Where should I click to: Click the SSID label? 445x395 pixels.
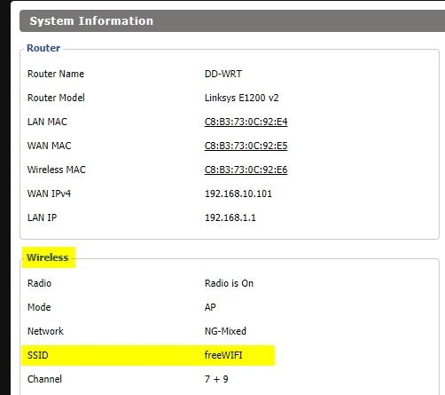38,355
